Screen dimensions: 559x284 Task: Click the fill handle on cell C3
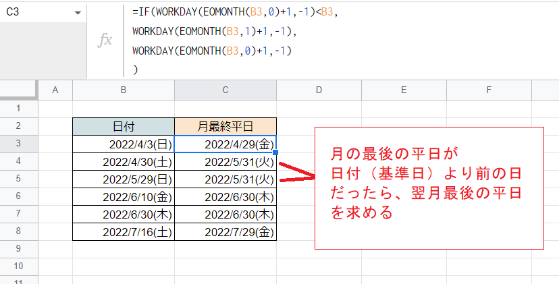pyautogui.click(x=276, y=152)
